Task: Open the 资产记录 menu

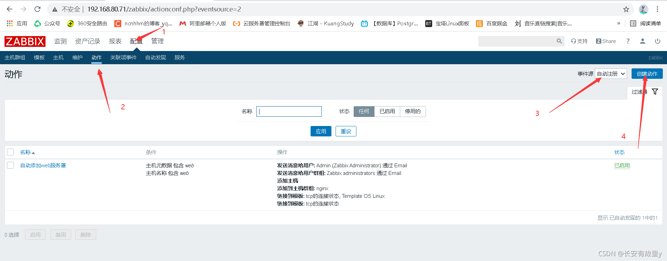Action: 88,41
